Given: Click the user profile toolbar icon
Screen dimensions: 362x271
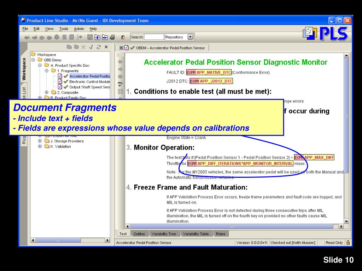Looking at the screenshot, I should [123, 37].
